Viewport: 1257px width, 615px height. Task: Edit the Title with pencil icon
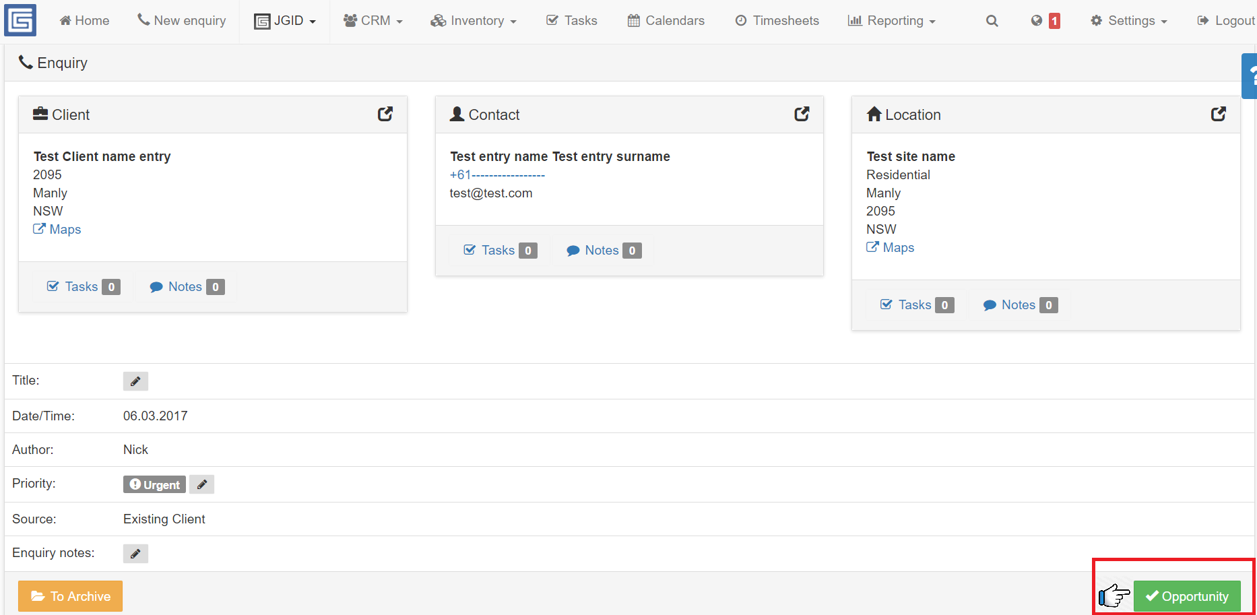135,381
